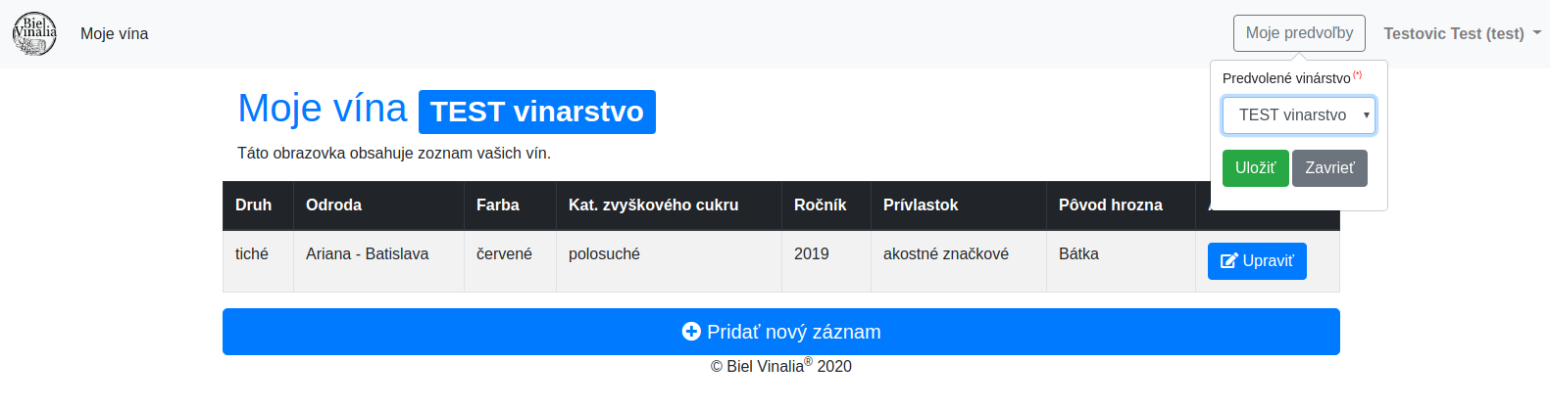Add a record with Pridať nový záznam
Viewport: 1550px width, 409px height.
pyautogui.click(x=781, y=332)
